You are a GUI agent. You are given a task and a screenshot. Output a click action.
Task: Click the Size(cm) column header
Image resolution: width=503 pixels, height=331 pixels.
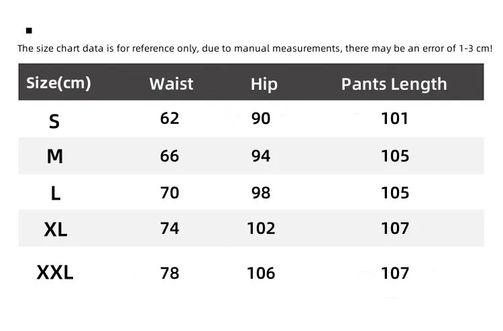pyautogui.click(x=58, y=83)
